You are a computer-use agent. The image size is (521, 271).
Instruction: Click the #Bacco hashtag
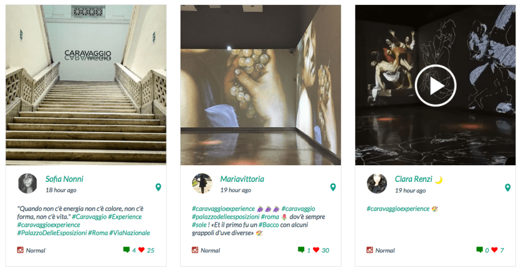click(268, 225)
